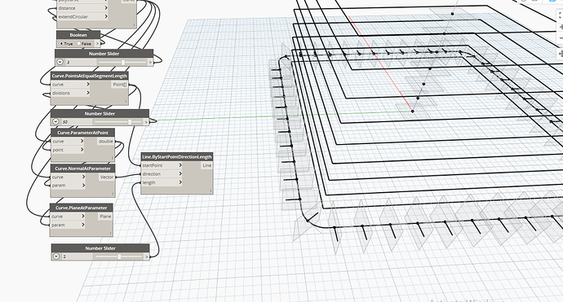This screenshot has height=302, width=563.
Task: Click the length port chevron on Line node
Action: click(180, 182)
